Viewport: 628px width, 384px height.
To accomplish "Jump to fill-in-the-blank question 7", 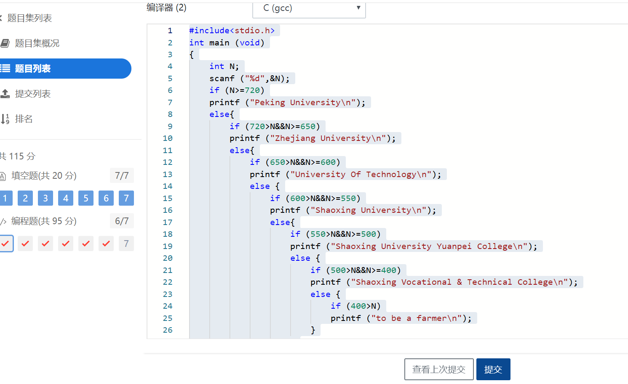I will coord(126,198).
